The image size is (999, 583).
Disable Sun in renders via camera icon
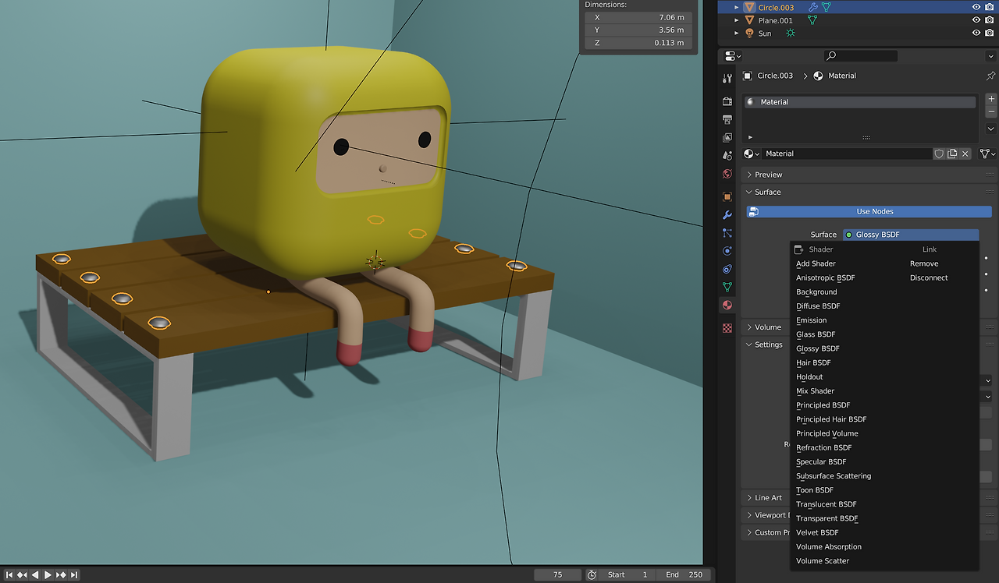[989, 33]
